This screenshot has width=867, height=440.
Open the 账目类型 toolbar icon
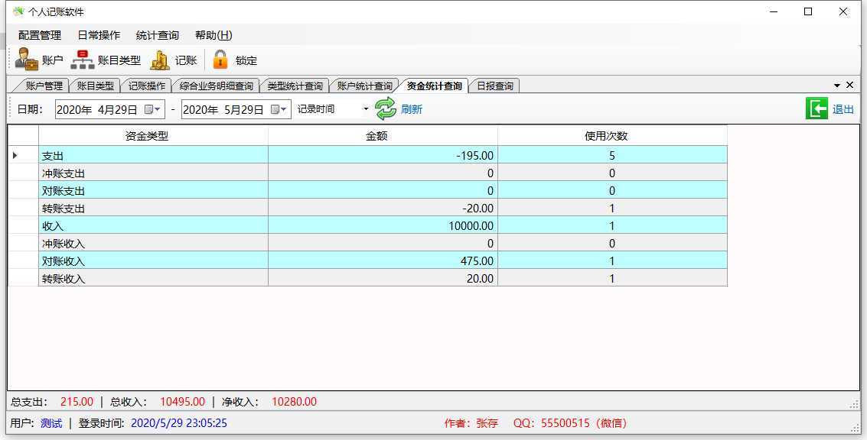tap(83, 60)
